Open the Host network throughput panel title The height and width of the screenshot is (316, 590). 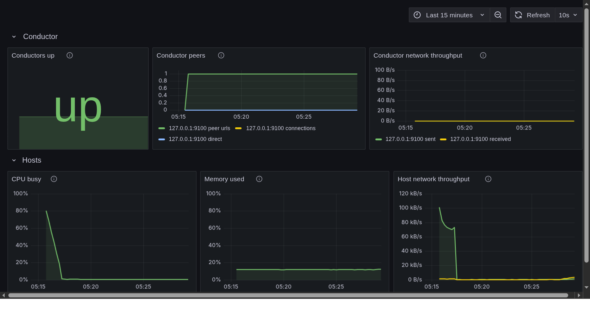point(433,179)
